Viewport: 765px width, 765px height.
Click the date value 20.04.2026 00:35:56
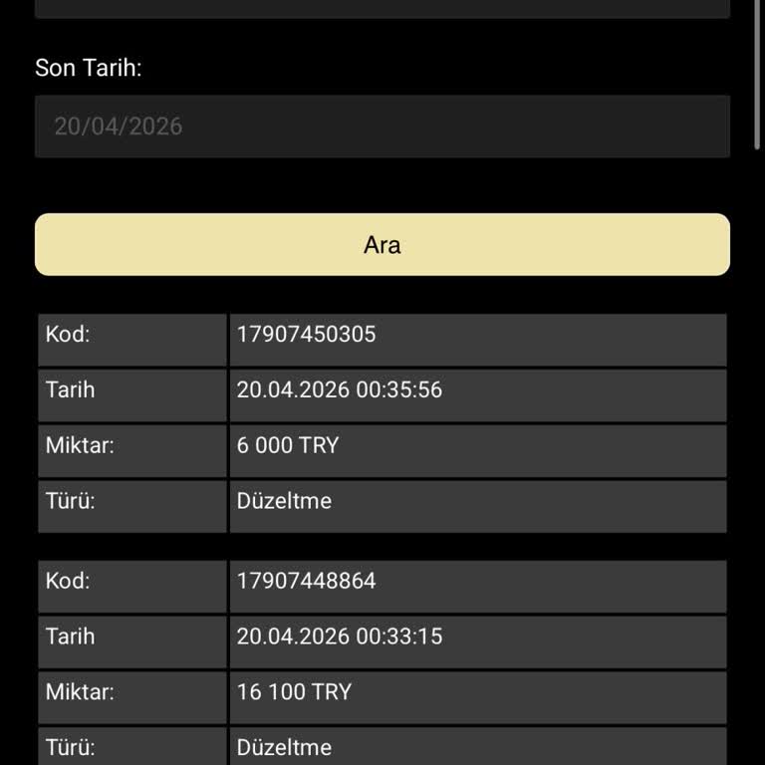[340, 390]
